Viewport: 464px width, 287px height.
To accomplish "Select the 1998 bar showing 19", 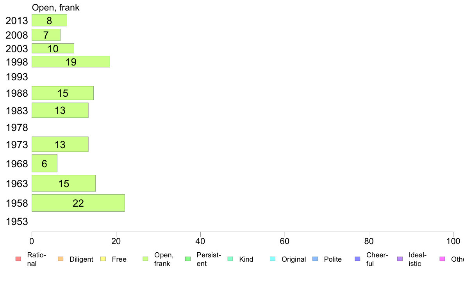I will pyautogui.click(x=71, y=62).
